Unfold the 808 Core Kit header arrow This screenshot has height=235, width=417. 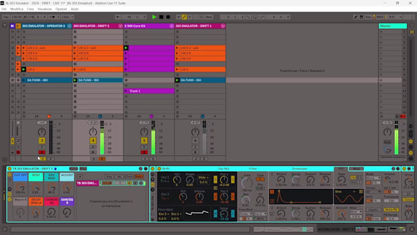coord(172,26)
